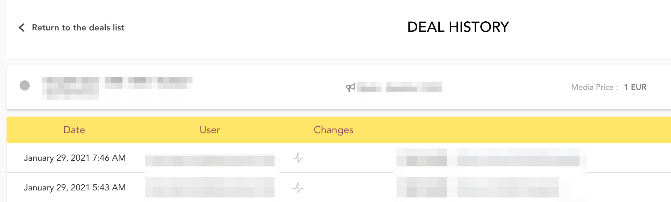The image size is (671, 202).
Task: Sort by the Date column header
Action: click(74, 130)
